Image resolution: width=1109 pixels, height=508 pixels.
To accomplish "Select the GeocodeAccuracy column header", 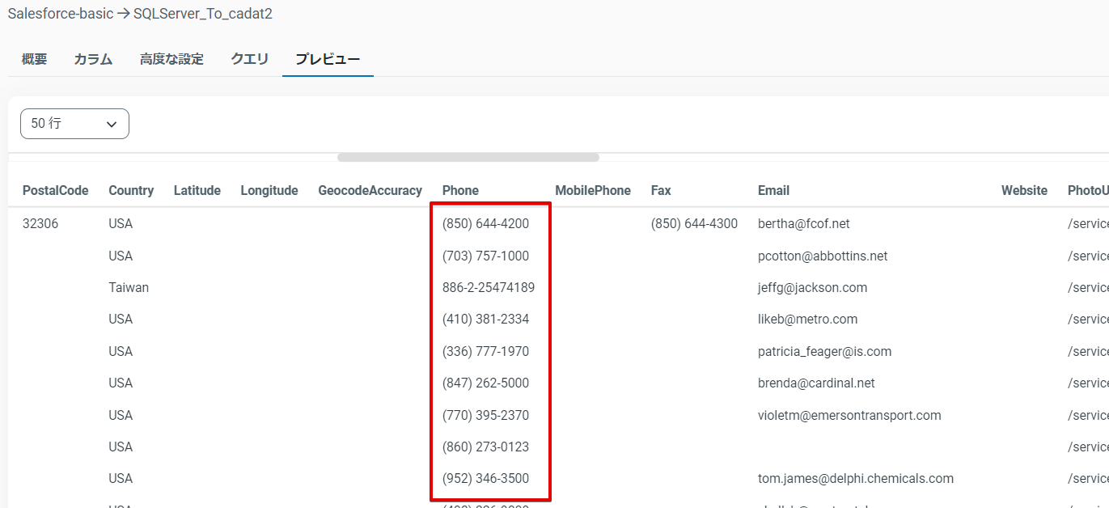I will click(370, 191).
